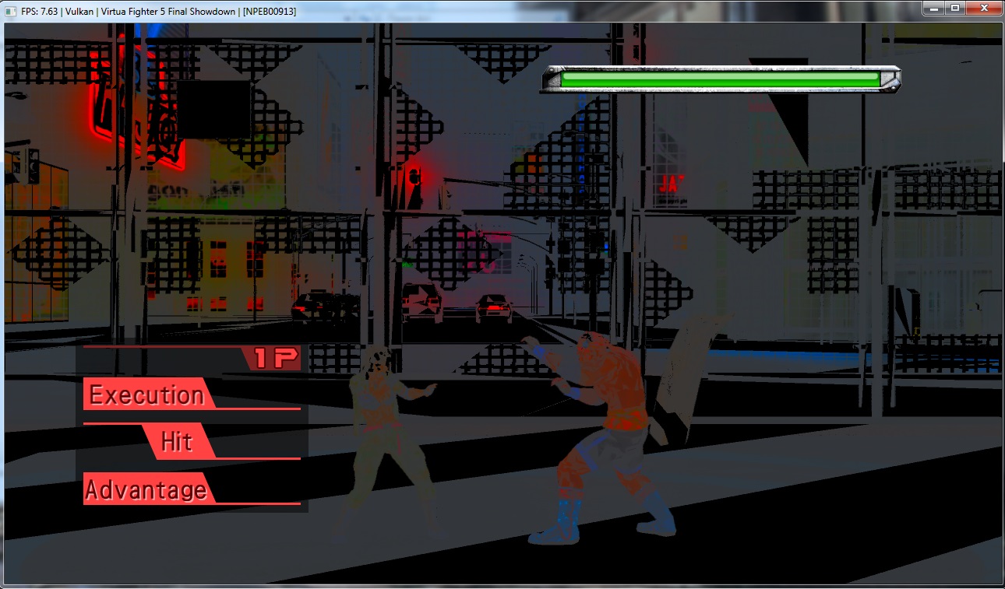This screenshot has height=589, width=1005.
Task: Select the "Hit" training label
Action: [x=178, y=441]
